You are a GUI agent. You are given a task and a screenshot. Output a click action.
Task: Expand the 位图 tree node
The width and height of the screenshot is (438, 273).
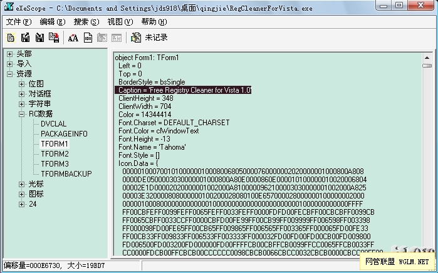tap(21, 84)
